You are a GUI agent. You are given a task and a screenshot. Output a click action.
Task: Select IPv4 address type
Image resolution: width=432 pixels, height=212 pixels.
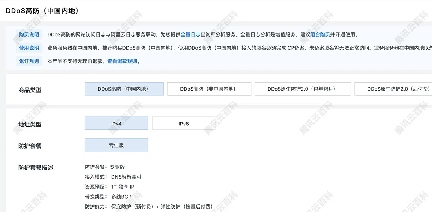pyautogui.click(x=116, y=123)
